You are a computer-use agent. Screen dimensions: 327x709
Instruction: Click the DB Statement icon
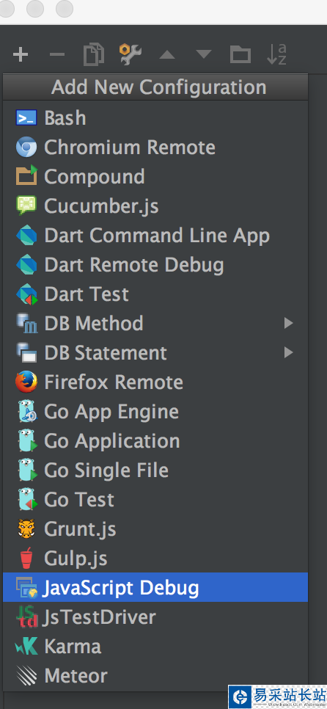(x=26, y=353)
